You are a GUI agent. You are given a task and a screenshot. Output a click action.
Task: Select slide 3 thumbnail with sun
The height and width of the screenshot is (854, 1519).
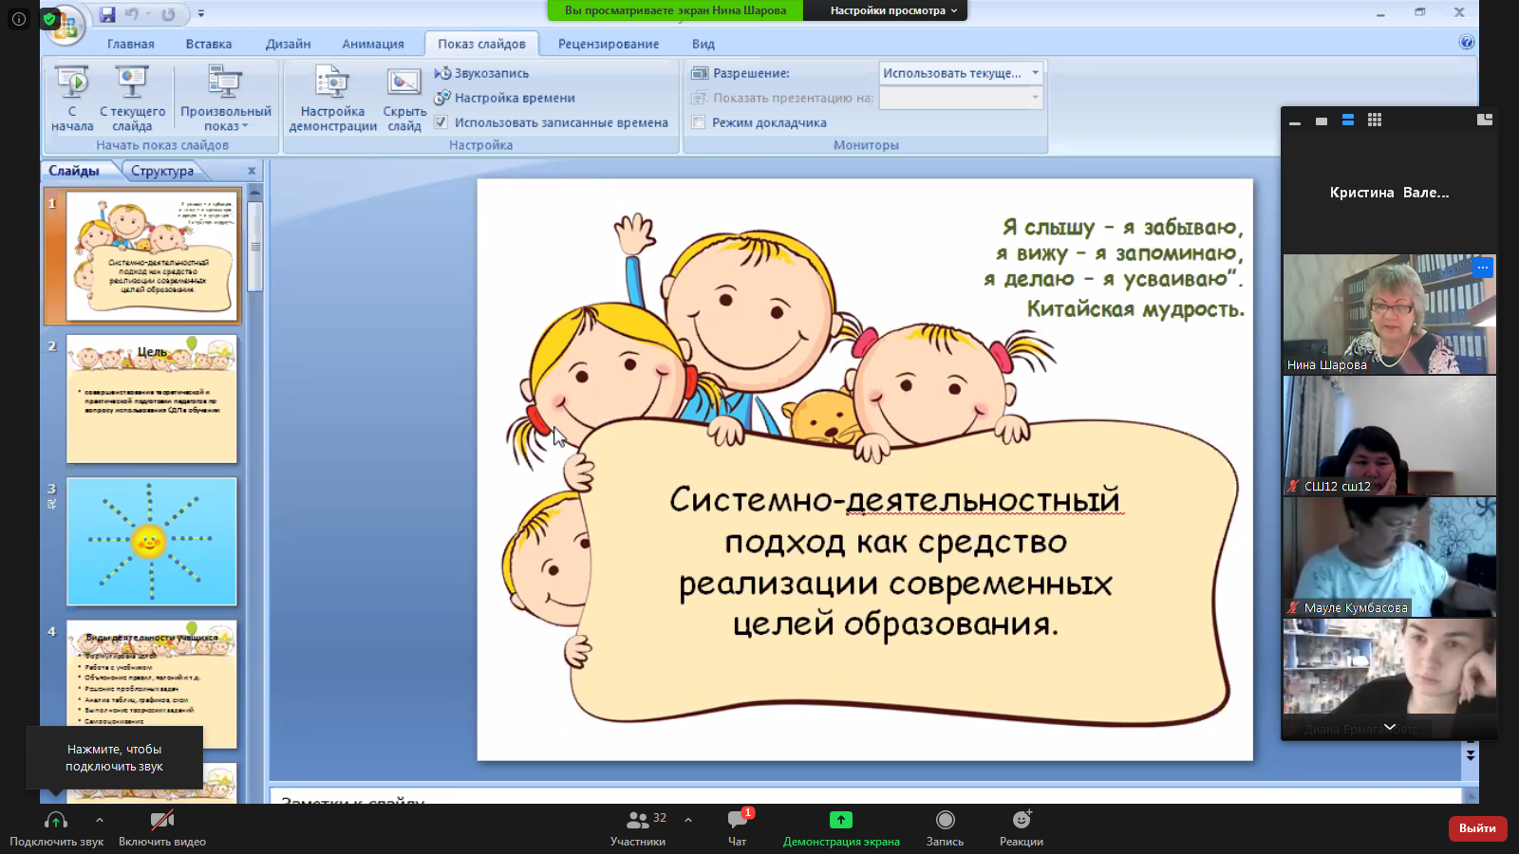coord(151,542)
